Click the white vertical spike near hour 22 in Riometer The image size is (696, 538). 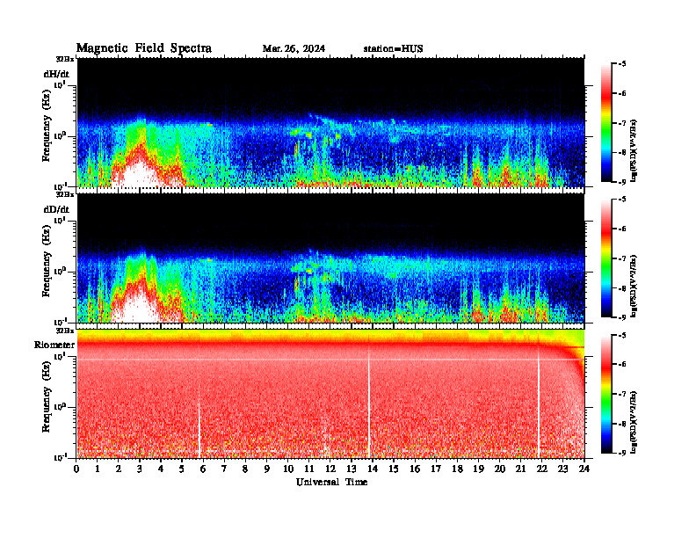coord(539,402)
